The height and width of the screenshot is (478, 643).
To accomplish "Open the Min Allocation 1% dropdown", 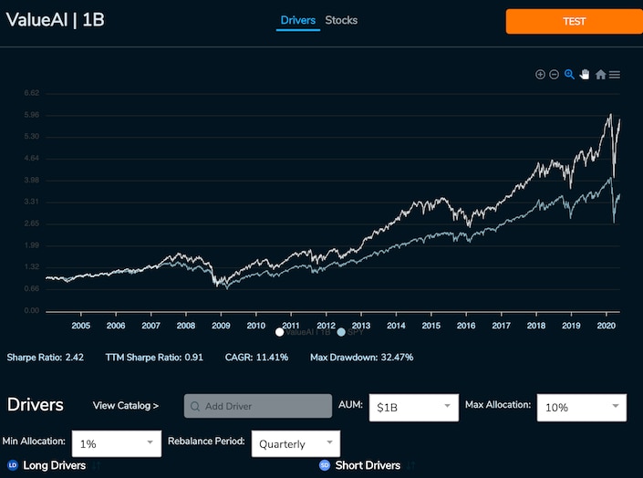I will coord(117,443).
